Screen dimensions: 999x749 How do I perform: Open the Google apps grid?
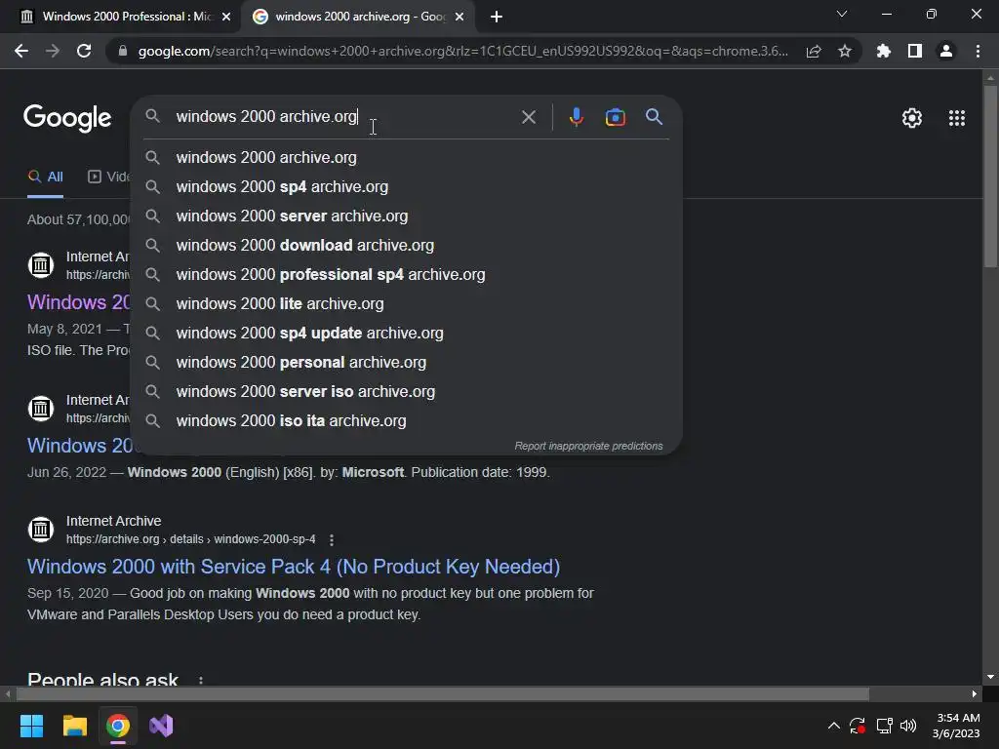coord(957,118)
